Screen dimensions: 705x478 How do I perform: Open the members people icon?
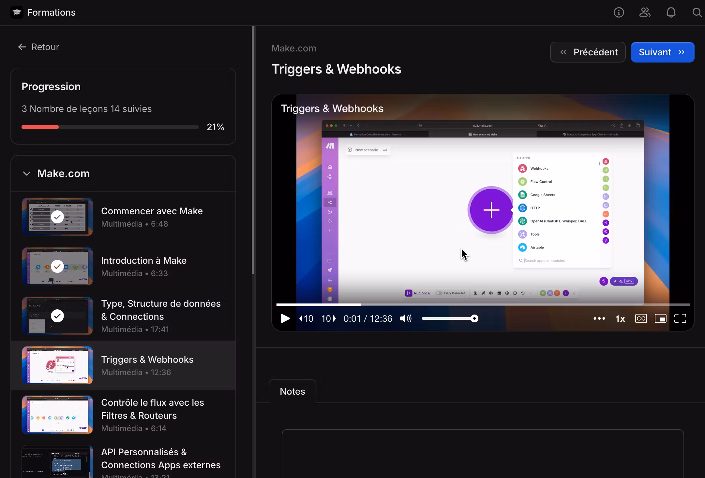[645, 13]
